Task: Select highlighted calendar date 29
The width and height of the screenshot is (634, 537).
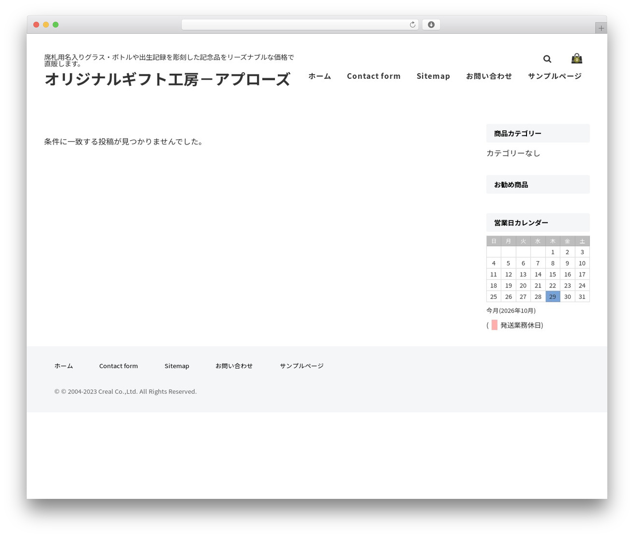Action: (553, 297)
